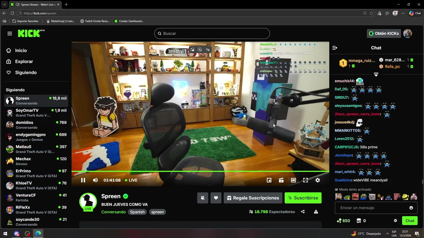Screen dimensions: 424x238
Task: Click the 650 channel points counter
Action: pos(343,221)
